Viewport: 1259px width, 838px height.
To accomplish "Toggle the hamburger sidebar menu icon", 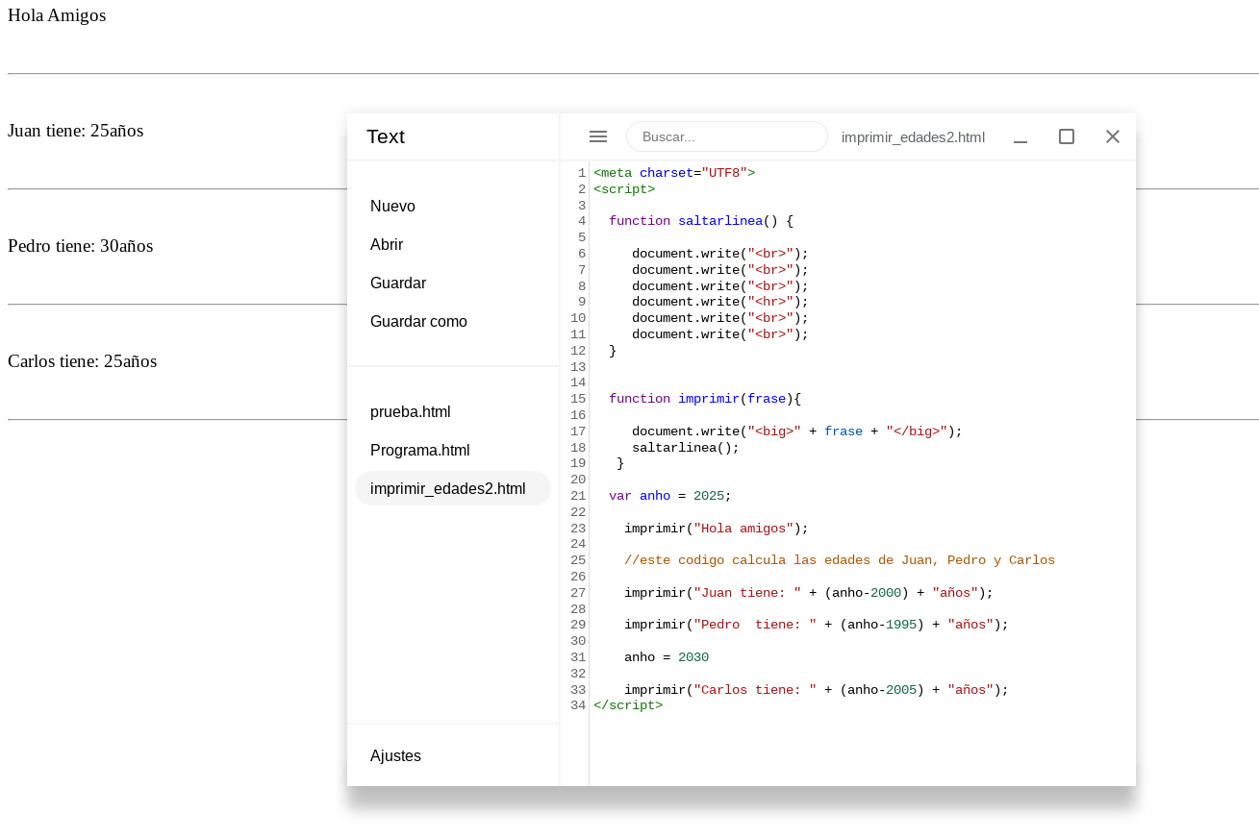I will [598, 136].
